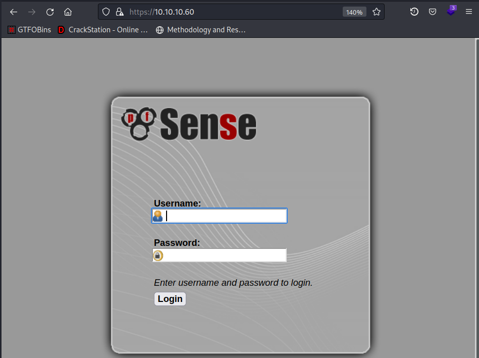The width and height of the screenshot is (479, 358).
Task: Click the Password: label
Action: pos(177,243)
